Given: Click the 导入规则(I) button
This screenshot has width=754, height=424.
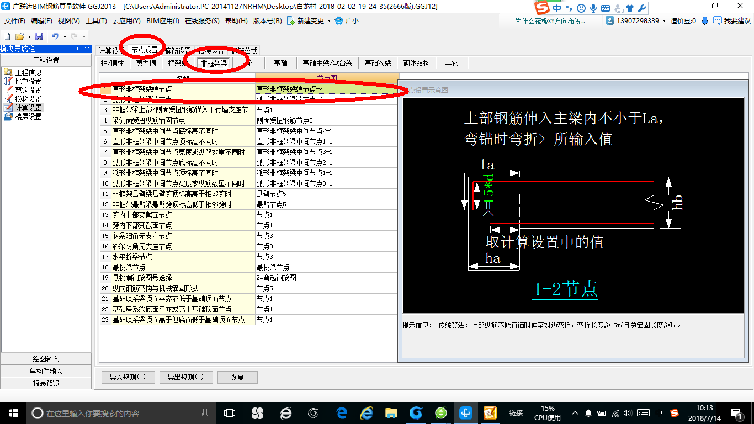Looking at the screenshot, I should coord(128,377).
